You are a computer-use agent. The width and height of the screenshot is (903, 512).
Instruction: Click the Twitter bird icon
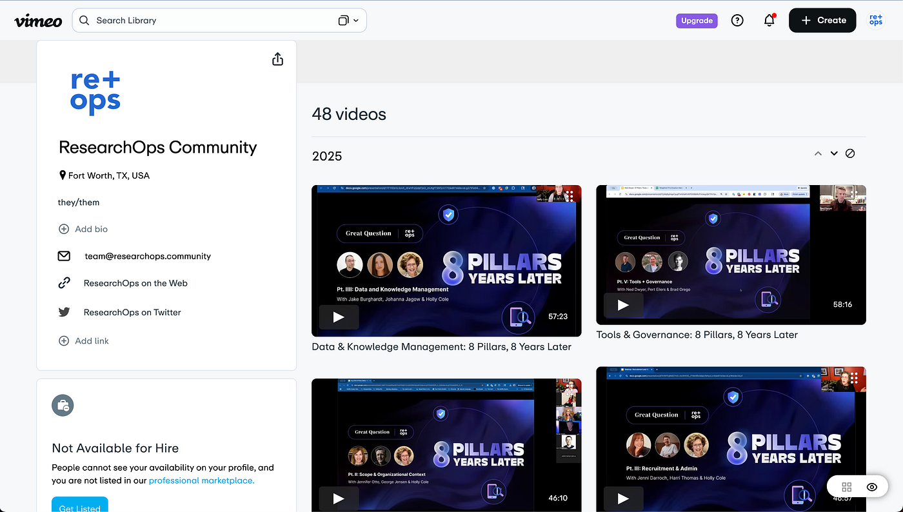click(64, 312)
